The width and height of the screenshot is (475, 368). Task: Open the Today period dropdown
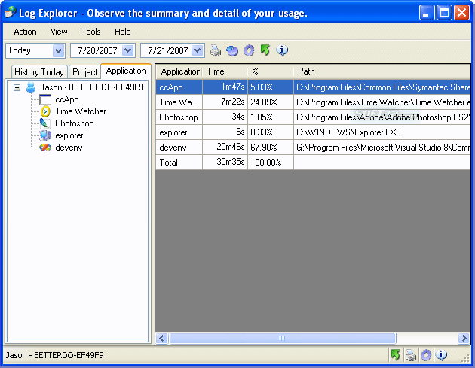coord(58,50)
